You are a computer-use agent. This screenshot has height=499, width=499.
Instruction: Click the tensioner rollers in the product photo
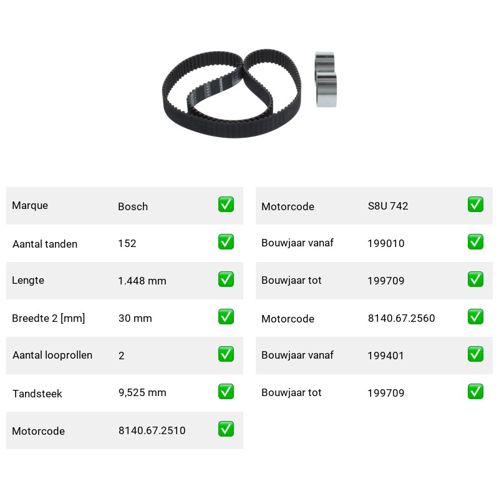click(326, 80)
